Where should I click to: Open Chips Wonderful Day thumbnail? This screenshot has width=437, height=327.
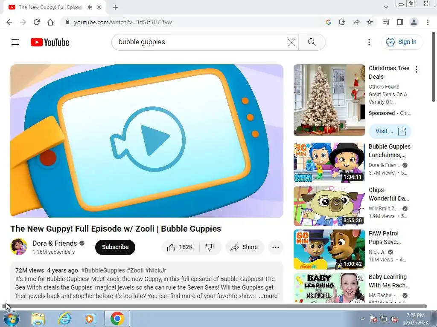point(329,206)
